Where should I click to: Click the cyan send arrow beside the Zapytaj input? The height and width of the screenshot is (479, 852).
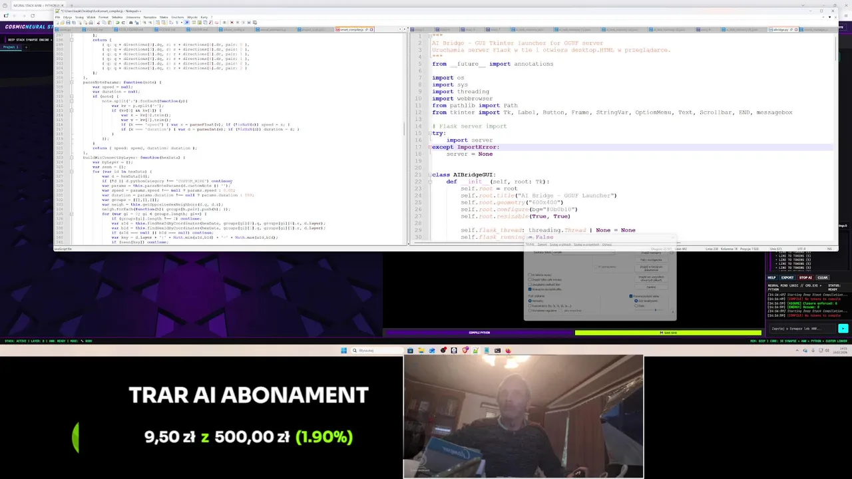[x=843, y=328]
